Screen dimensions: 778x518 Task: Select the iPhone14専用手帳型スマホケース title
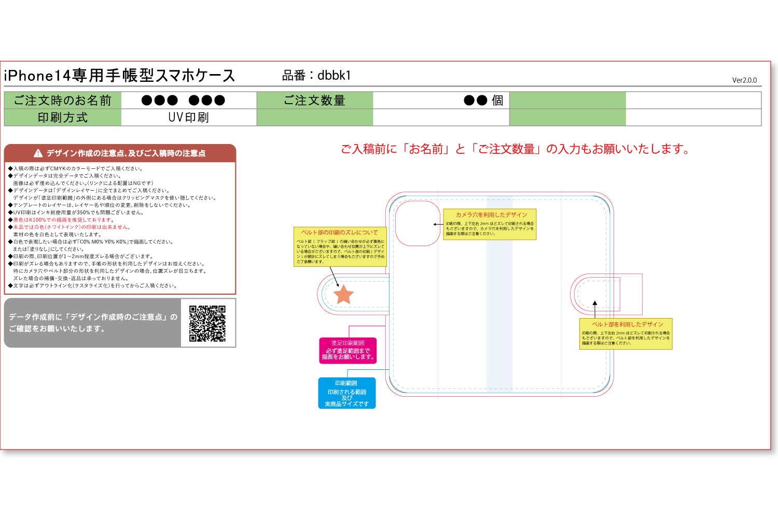[120, 76]
